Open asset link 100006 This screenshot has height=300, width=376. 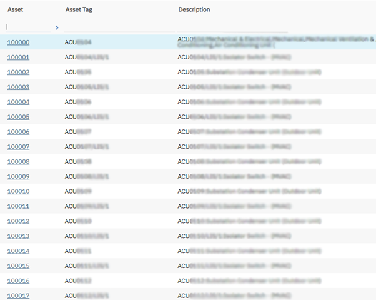18,132
